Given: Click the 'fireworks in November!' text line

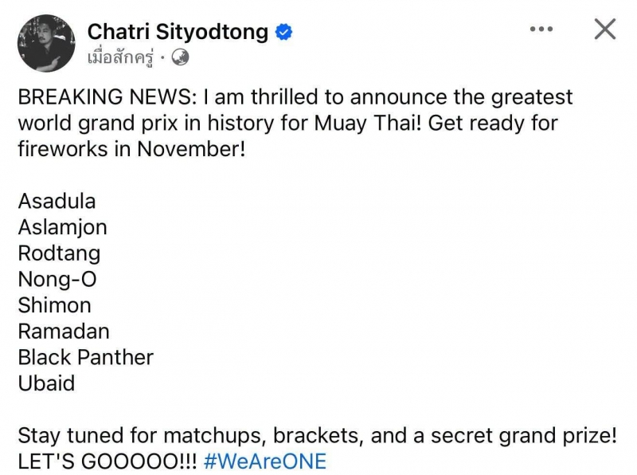Looking at the screenshot, I should click(131, 149).
